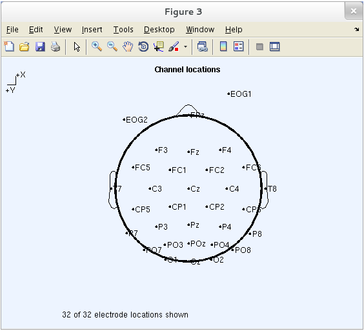The height and width of the screenshot is (331, 364).
Task: Click the New Figure icon
Action: (x=9, y=46)
